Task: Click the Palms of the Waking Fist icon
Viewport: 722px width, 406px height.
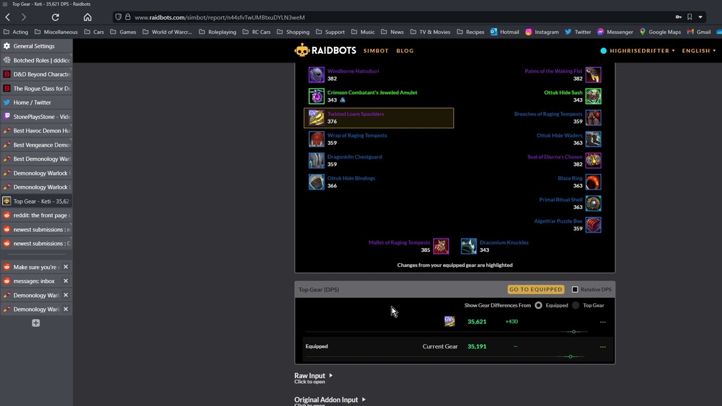Action: [x=593, y=75]
